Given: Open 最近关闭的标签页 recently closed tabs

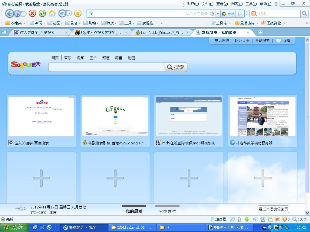Looking at the screenshot, I should pos(273,209).
